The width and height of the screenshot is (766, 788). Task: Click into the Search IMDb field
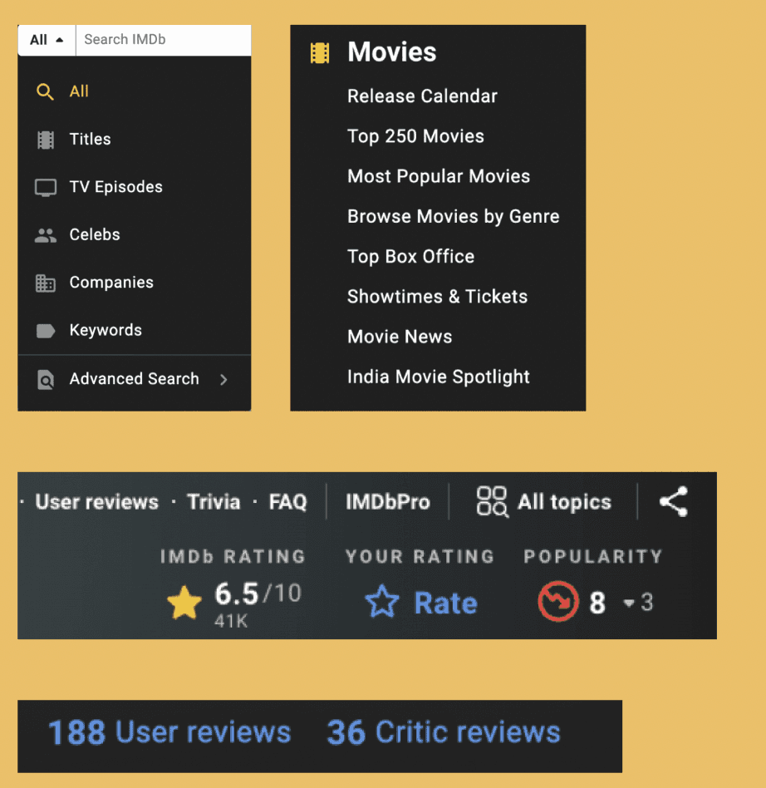[x=163, y=40]
